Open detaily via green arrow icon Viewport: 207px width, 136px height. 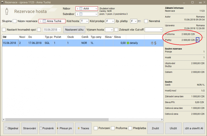point(128,43)
